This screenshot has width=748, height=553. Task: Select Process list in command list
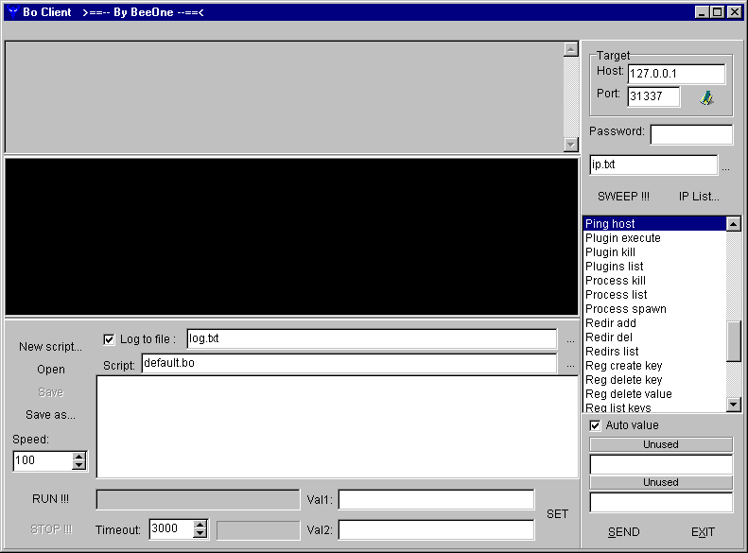pos(617,295)
